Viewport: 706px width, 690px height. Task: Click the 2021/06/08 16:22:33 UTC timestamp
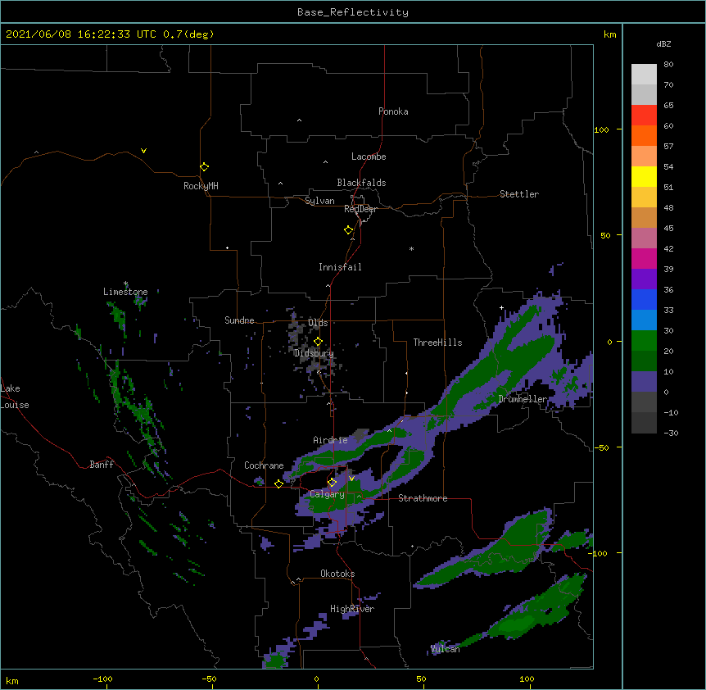pyautogui.click(x=81, y=34)
